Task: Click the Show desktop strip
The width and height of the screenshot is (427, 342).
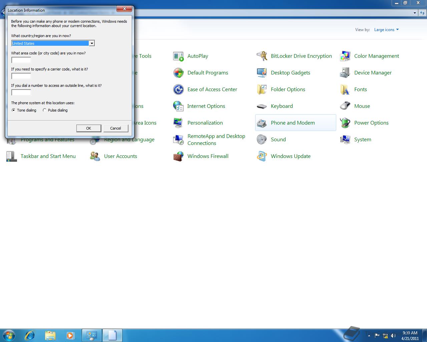Action: [425, 335]
